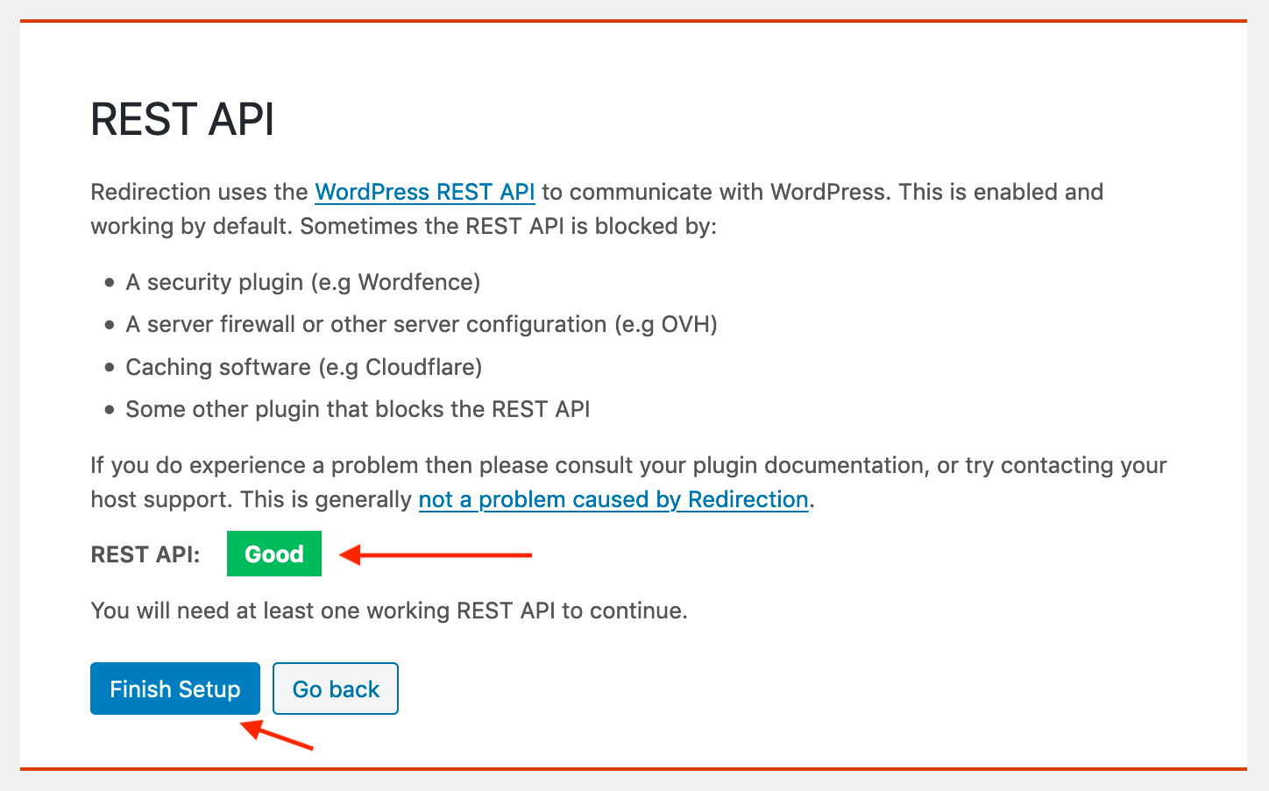
Task: Click the Go back button
Action: click(x=336, y=689)
